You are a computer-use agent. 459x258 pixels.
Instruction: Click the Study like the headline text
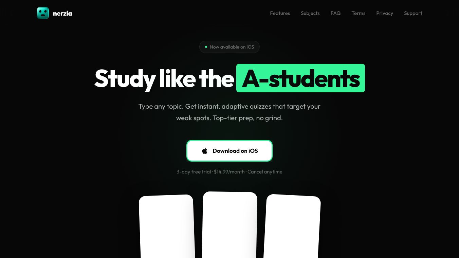point(164,78)
